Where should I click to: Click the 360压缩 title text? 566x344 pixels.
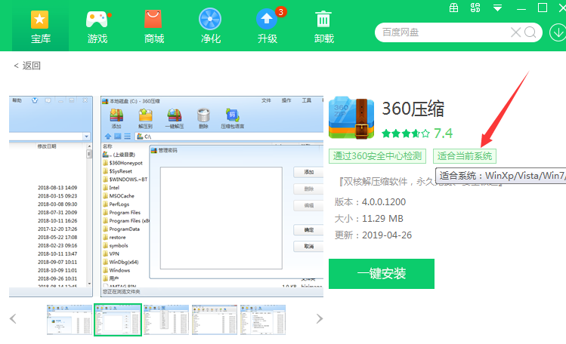point(413,109)
